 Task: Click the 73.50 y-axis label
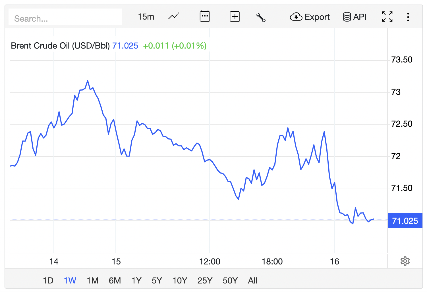(x=402, y=60)
